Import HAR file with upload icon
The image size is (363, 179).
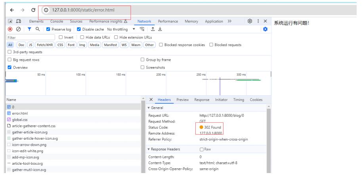[x=153, y=29]
